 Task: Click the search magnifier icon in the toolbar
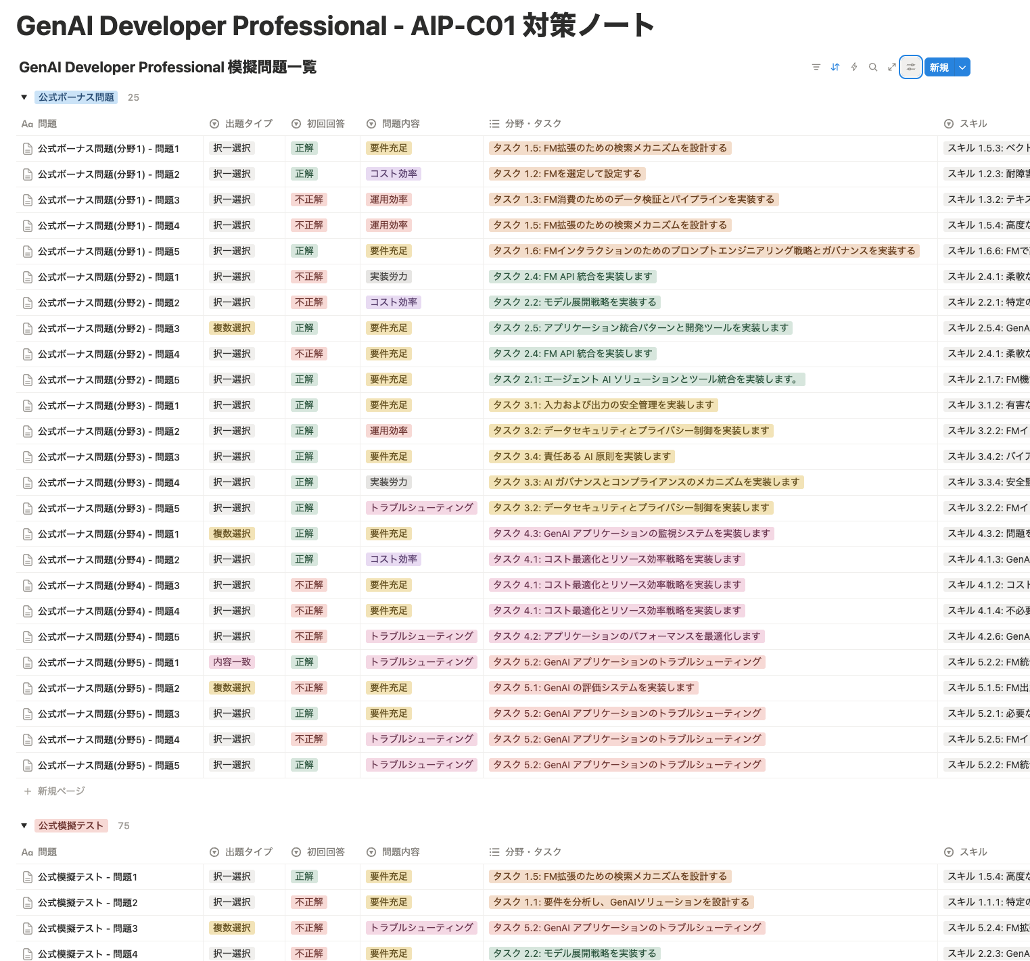[872, 67]
